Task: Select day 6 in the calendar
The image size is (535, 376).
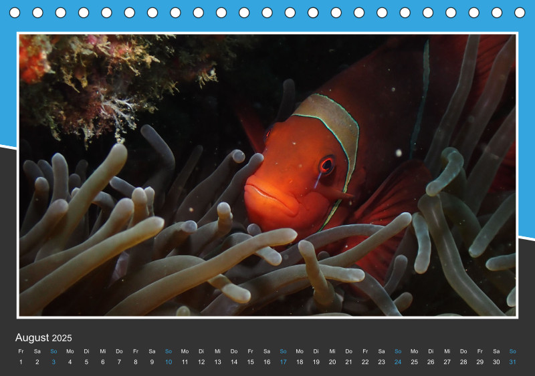Action: click(103, 362)
